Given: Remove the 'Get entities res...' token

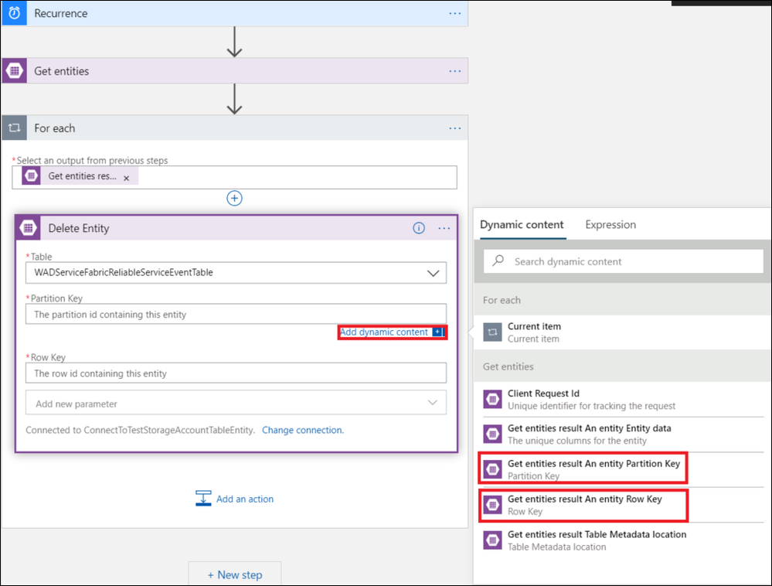Looking at the screenshot, I should tap(127, 179).
